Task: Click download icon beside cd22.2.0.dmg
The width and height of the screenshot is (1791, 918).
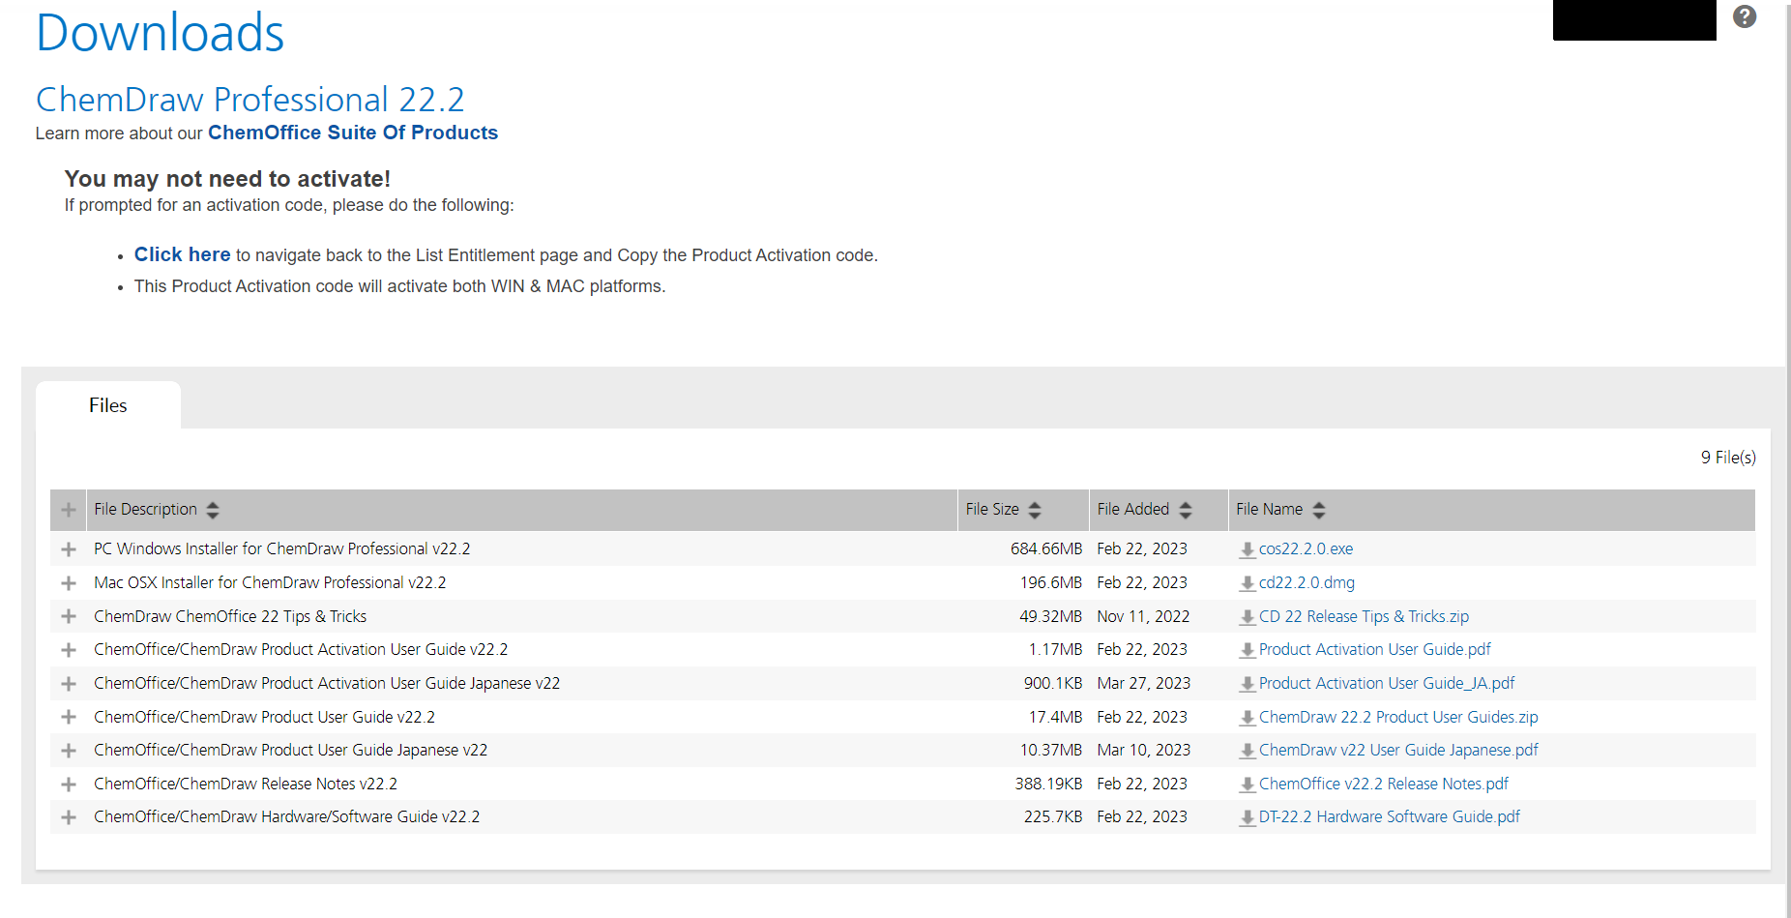Action: pyautogui.click(x=1248, y=584)
